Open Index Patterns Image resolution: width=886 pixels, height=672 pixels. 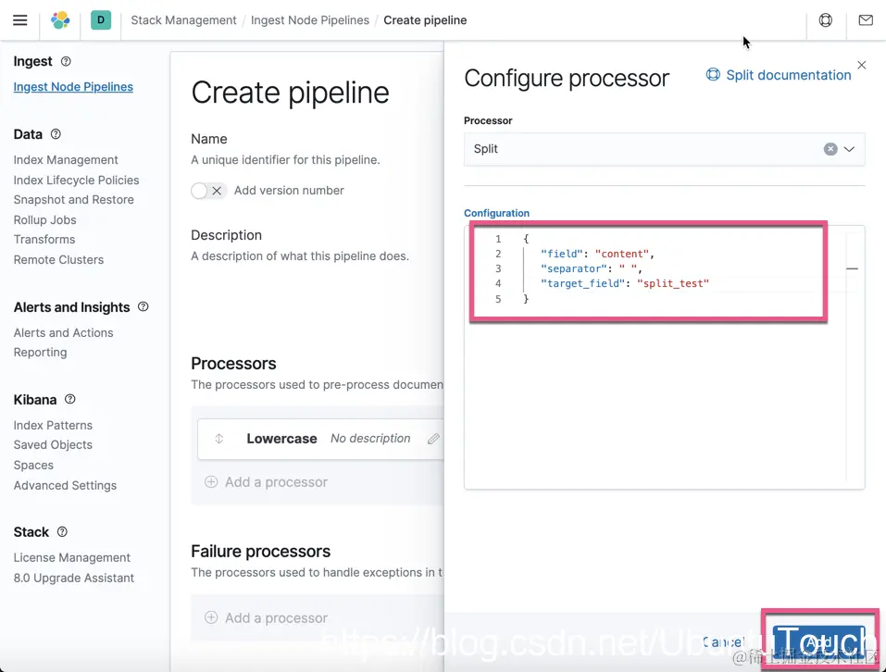tap(53, 425)
